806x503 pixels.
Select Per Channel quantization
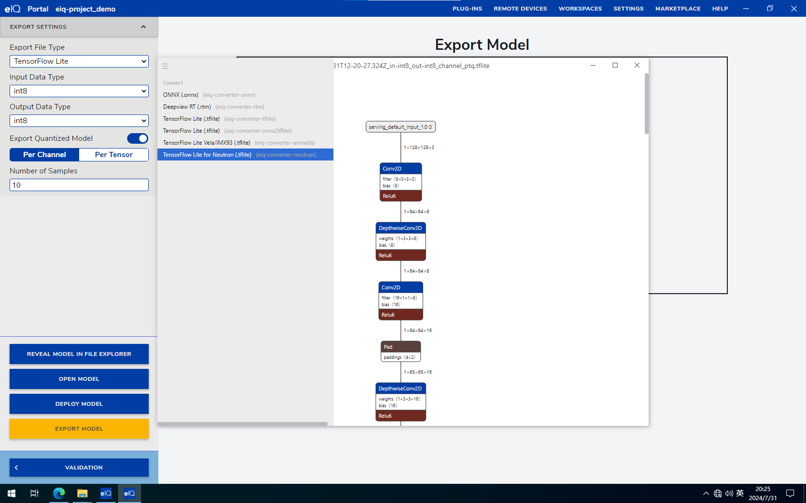(45, 155)
